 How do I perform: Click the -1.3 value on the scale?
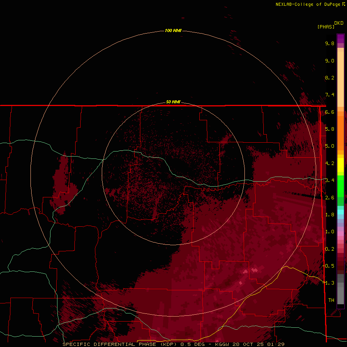click(328, 283)
